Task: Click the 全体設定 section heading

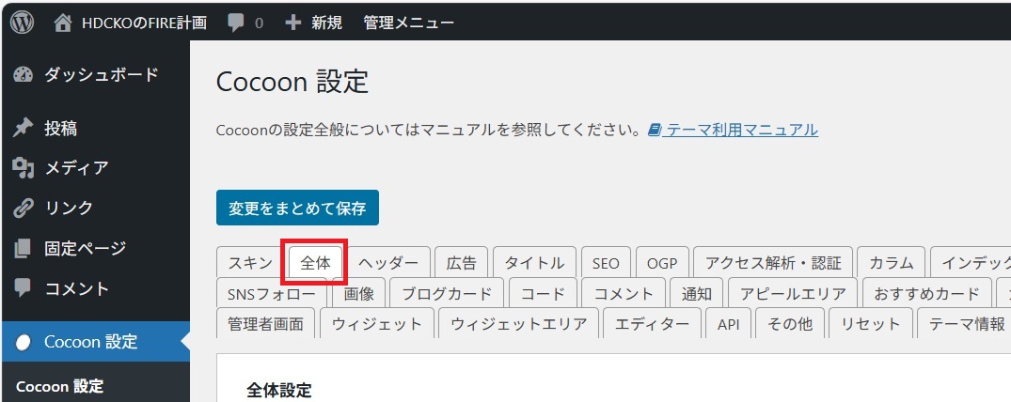Action: [x=279, y=390]
